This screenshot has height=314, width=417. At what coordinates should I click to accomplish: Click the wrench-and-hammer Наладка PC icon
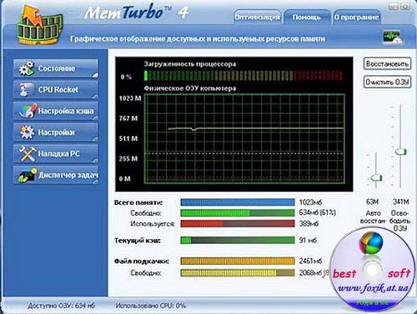tap(27, 153)
